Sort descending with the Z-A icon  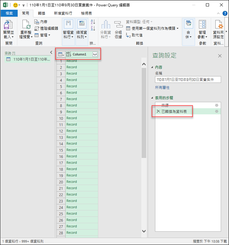(93, 28)
